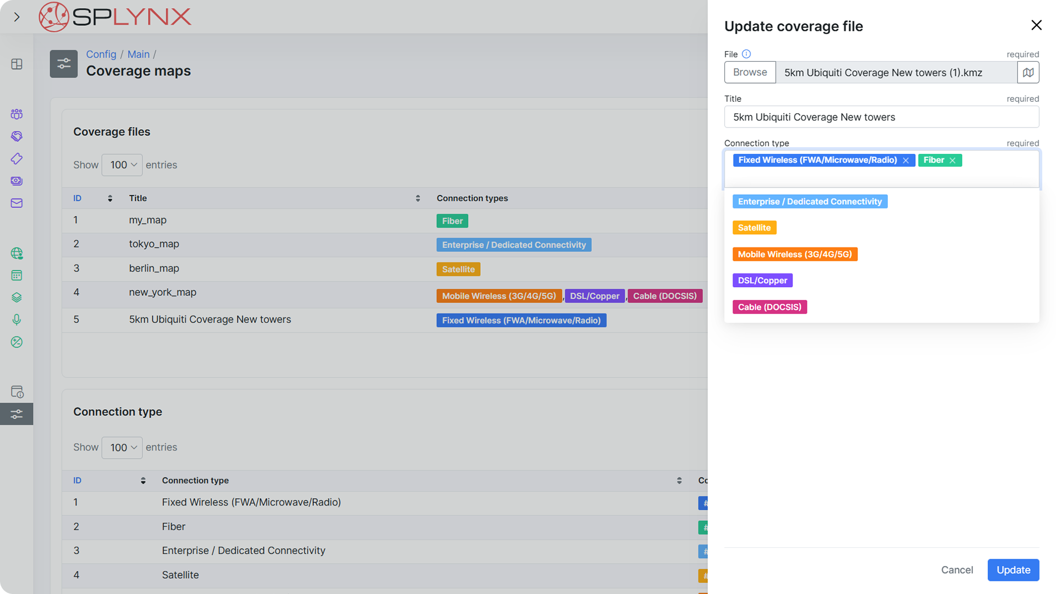
Task: Select DSL/Copper option in dropdown
Action: point(762,280)
